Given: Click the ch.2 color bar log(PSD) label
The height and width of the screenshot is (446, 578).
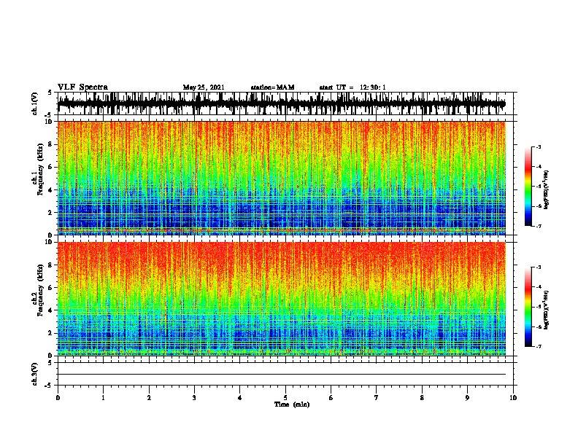Looking at the screenshot, I should click(x=547, y=310).
